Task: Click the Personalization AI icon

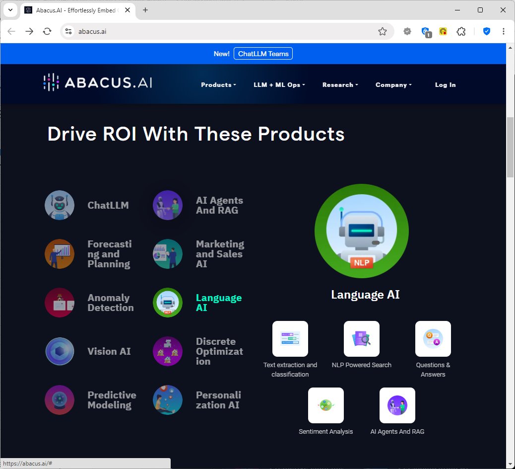Action: [x=168, y=400]
